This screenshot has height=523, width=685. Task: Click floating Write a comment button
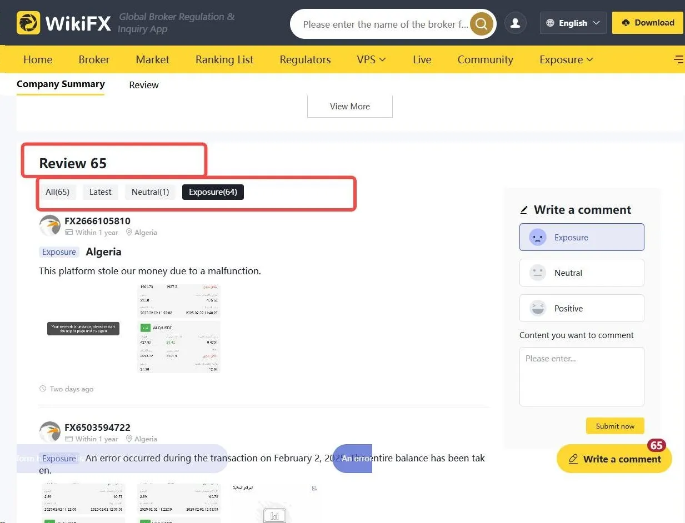614,459
